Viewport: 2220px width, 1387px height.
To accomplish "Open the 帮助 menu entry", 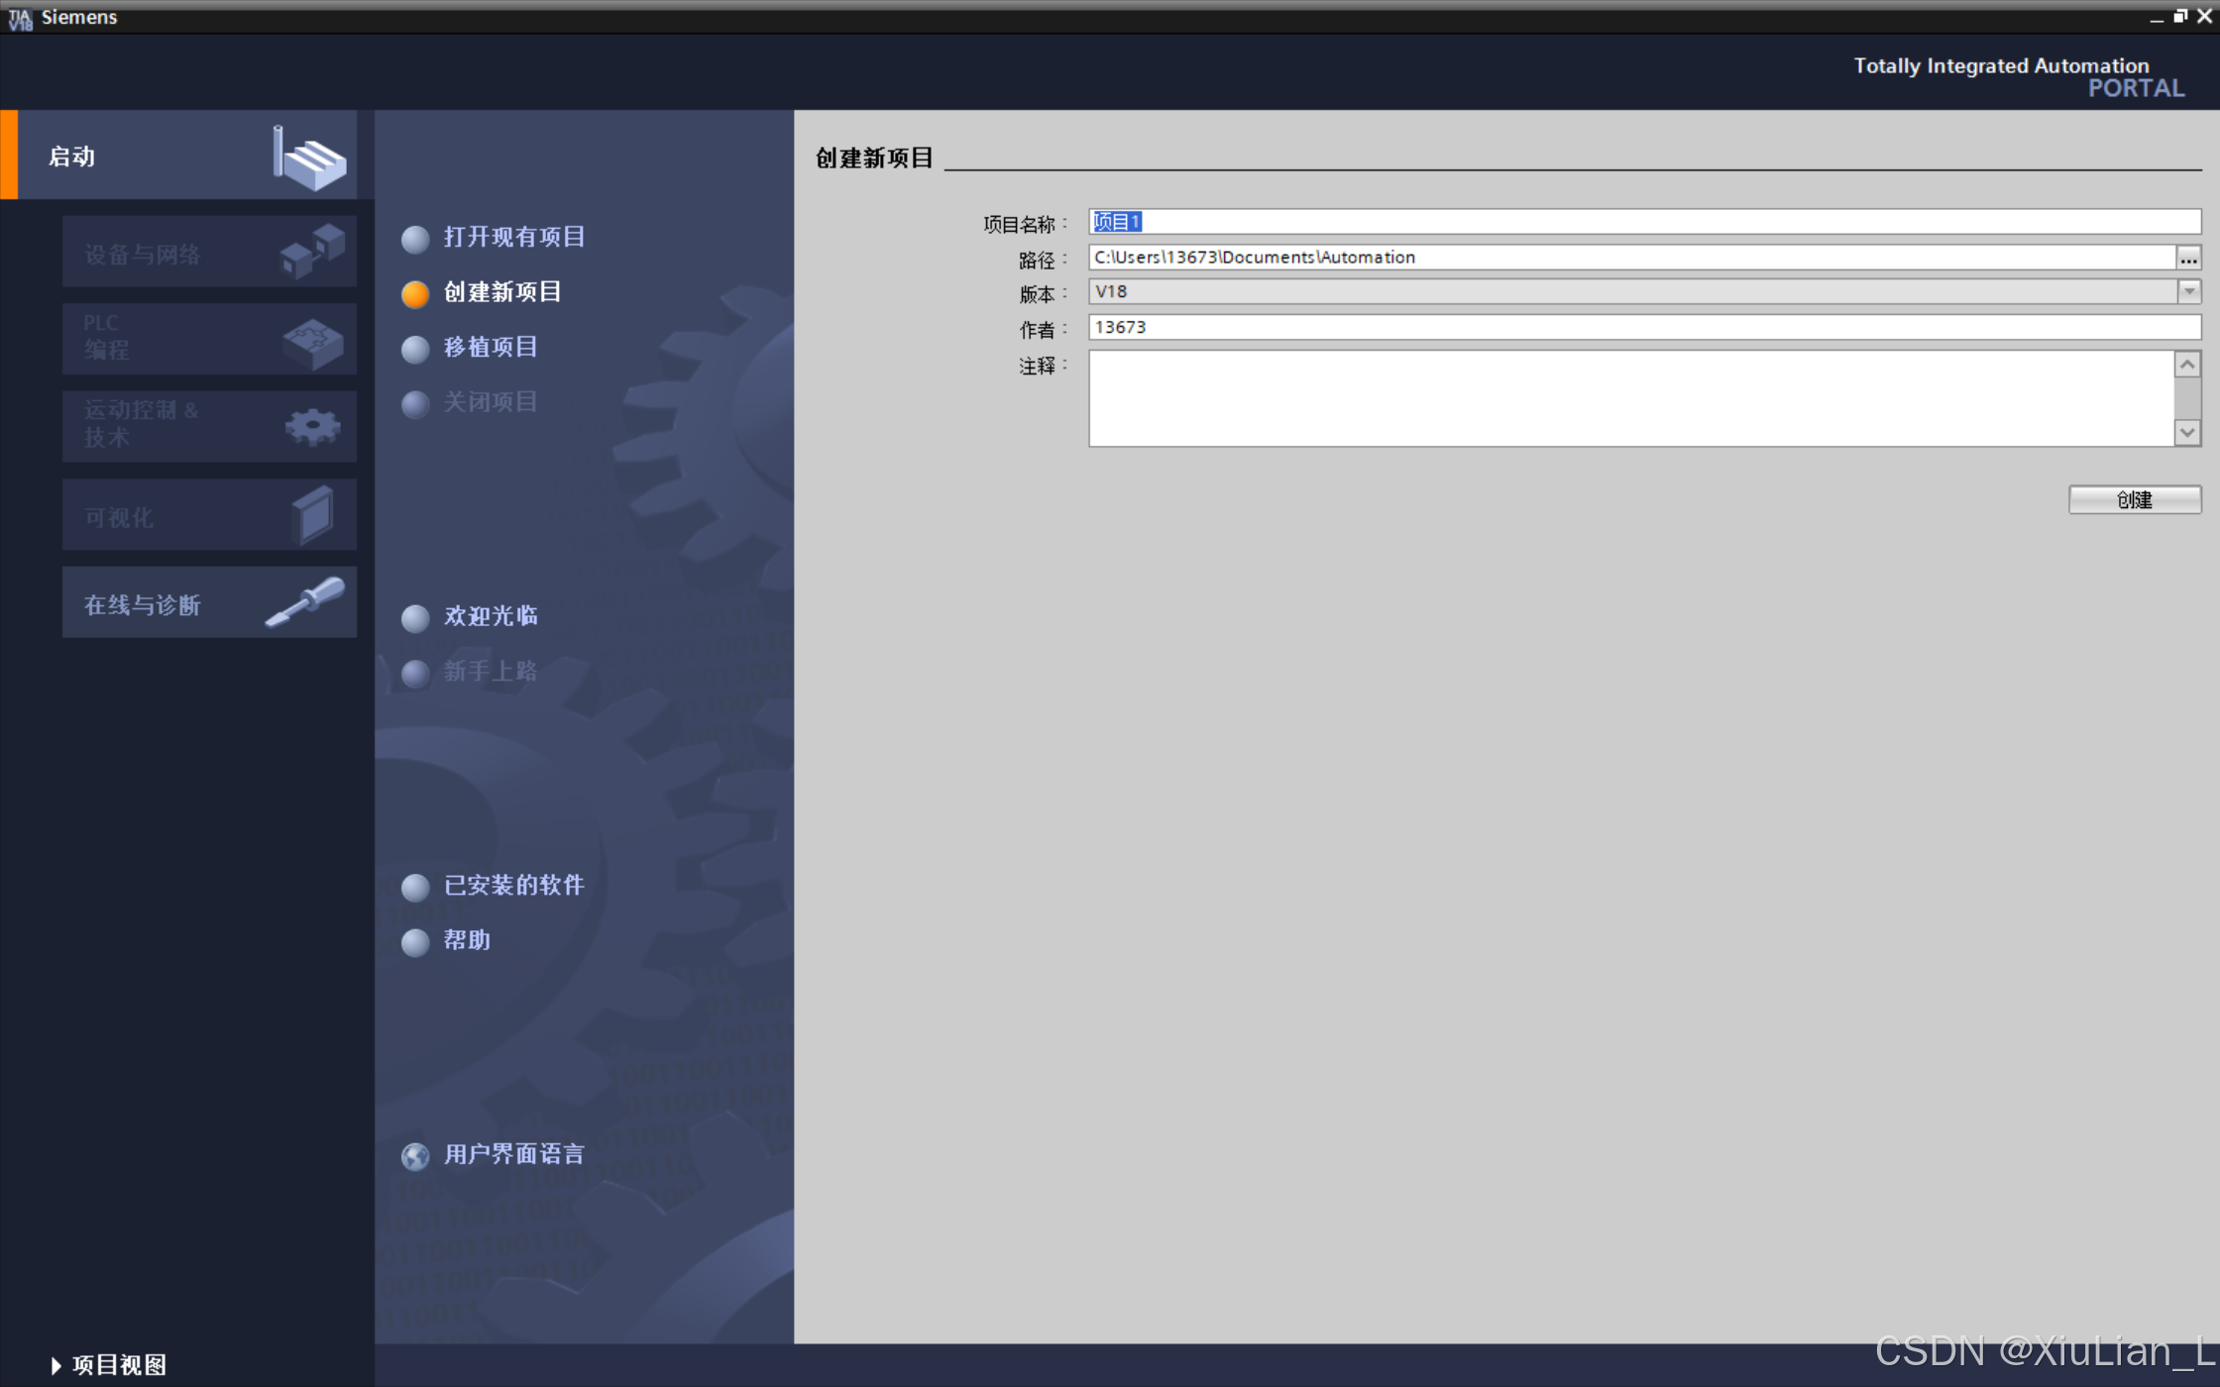I will (x=467, y=940).
